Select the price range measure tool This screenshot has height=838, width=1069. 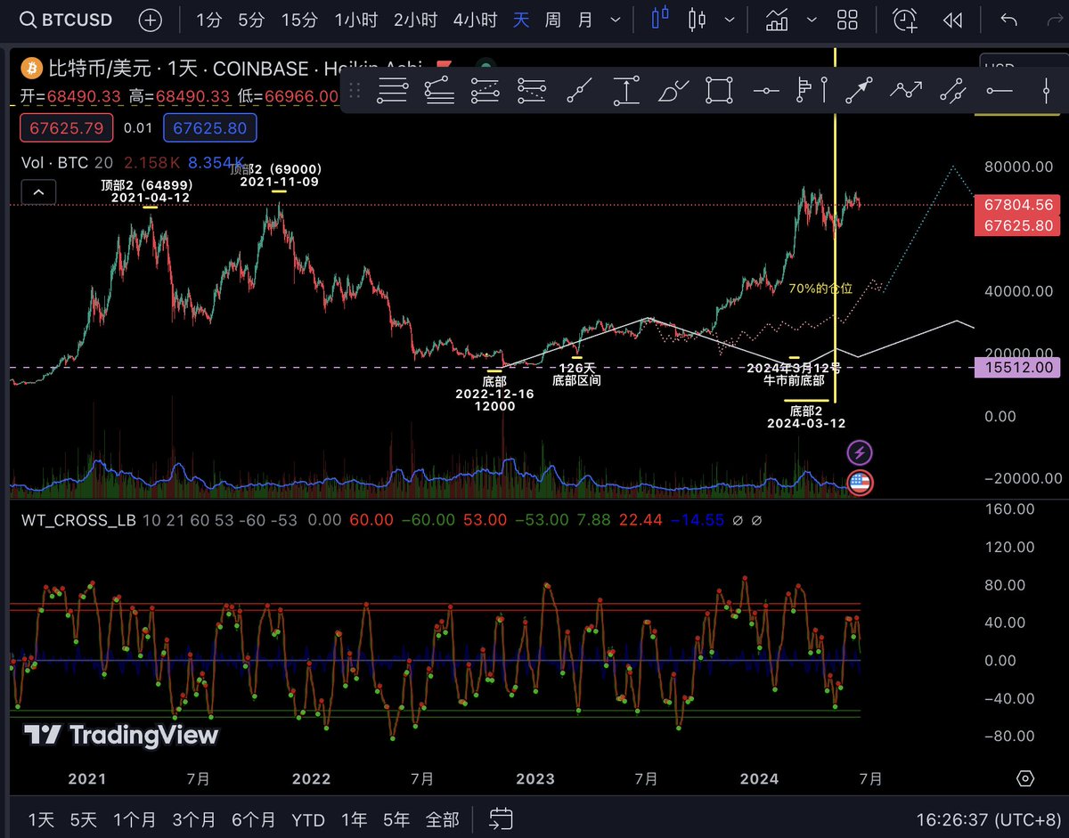[626, 89]
